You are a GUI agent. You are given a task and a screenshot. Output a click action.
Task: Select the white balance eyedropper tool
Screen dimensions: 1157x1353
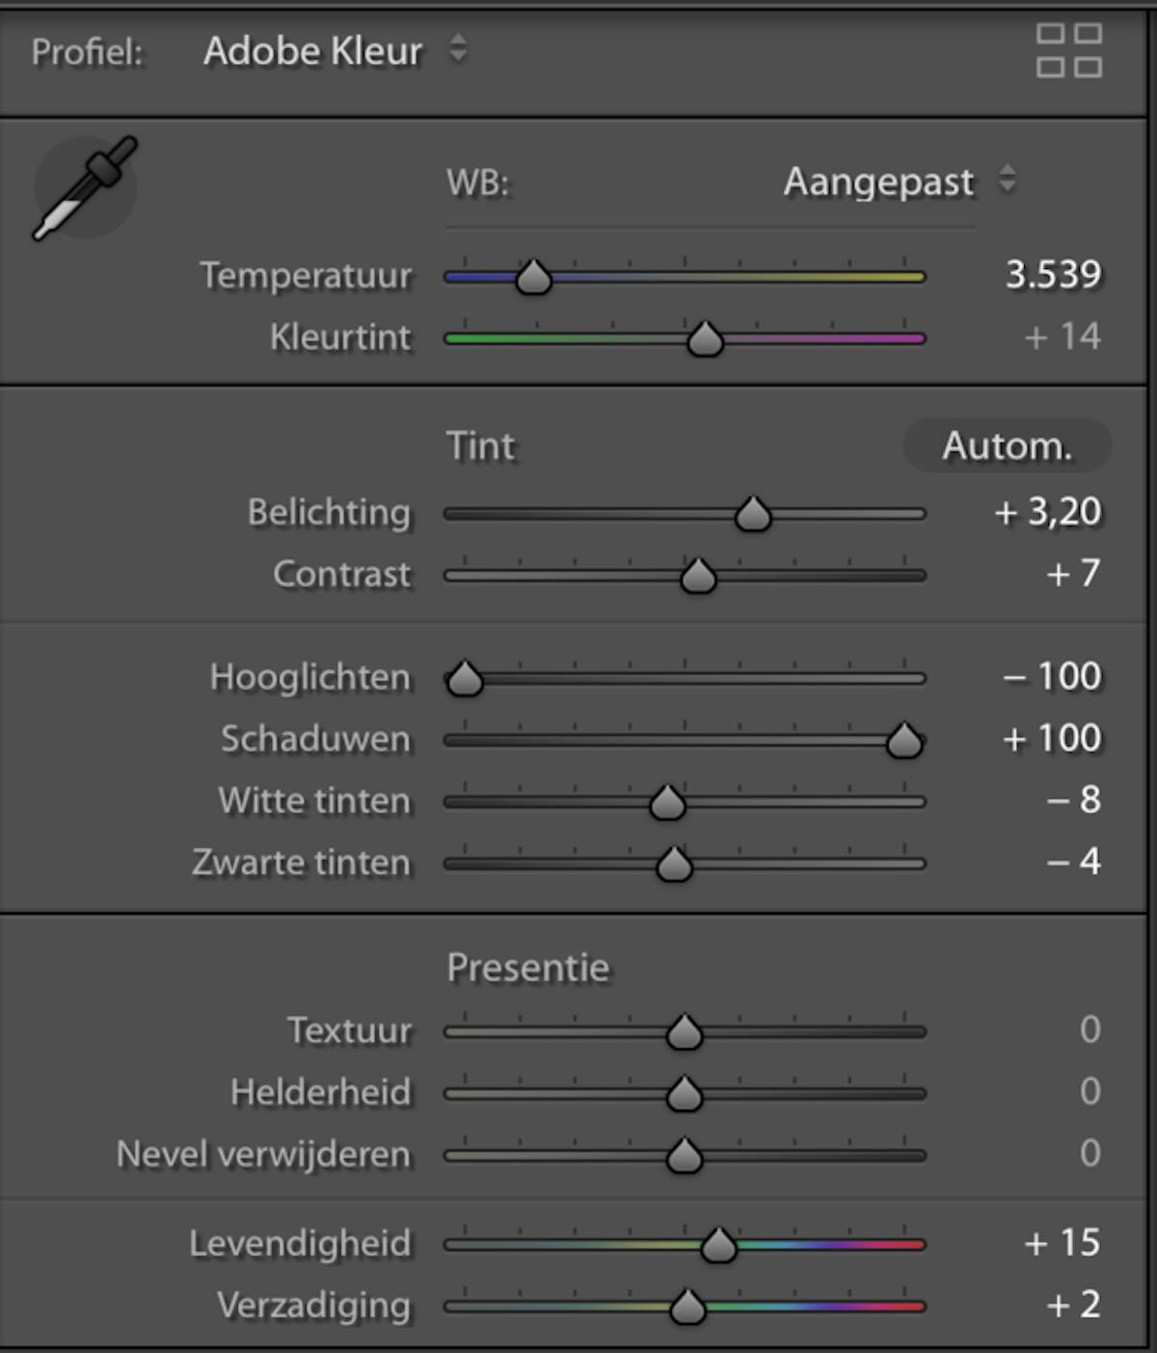point(85,188)
